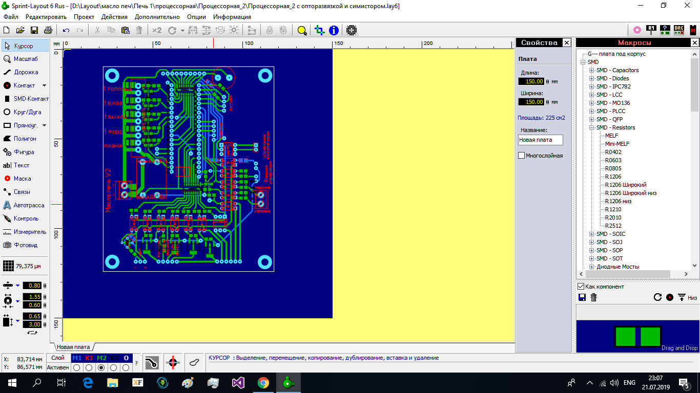This screenshot has height=393, width=700.
Task: Select the Полигон tool
Action: click(x=25, y=139)
